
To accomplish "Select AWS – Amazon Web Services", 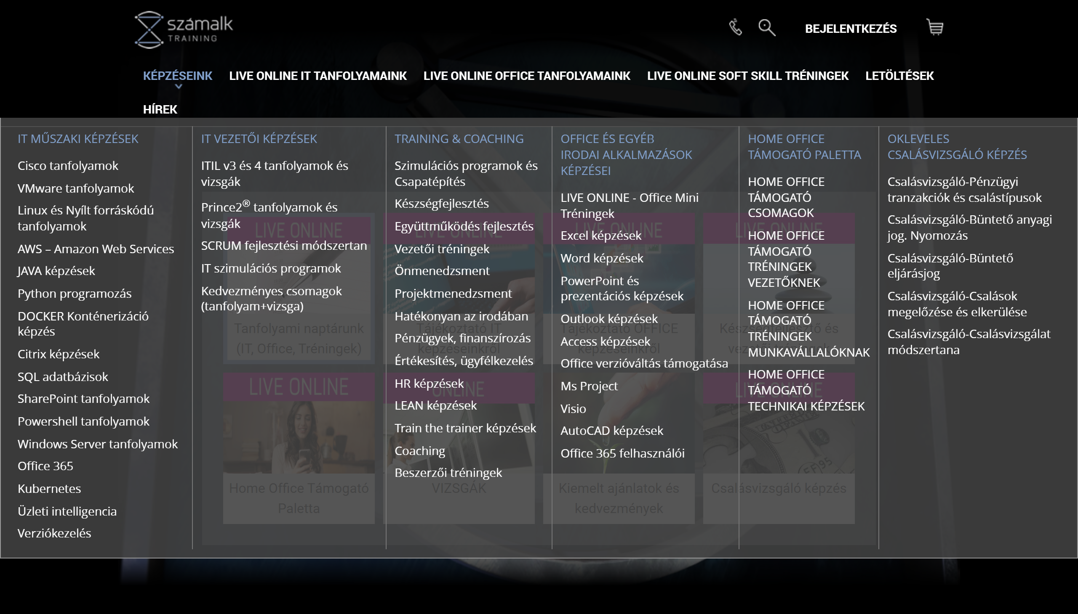I will [96, 249].
